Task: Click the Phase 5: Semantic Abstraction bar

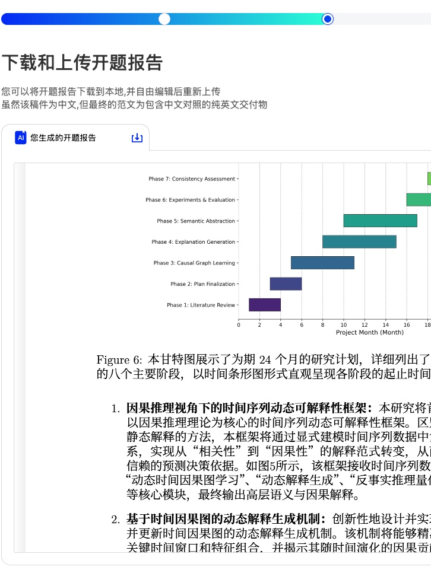Action: pyautogui.click(x=380, y=221)
